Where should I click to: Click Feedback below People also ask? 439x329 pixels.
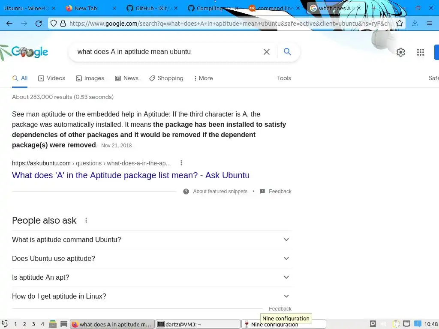[280, 308]
